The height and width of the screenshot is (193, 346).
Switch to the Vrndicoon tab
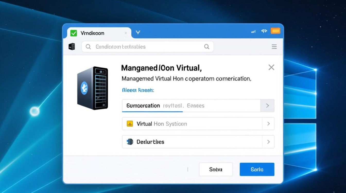pyautogui.click(x=92, y=33)
